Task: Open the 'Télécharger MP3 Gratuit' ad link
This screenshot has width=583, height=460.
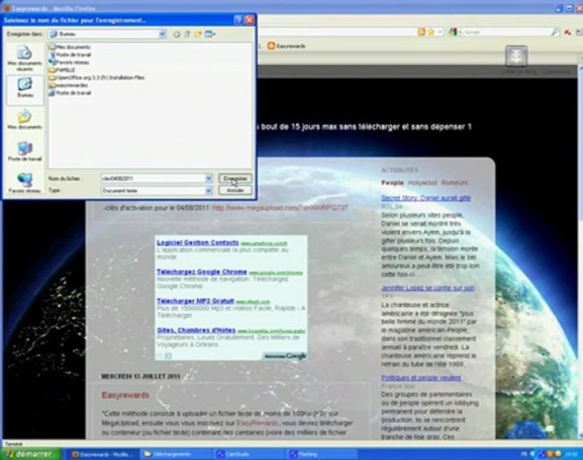Action: click(196, 301)
